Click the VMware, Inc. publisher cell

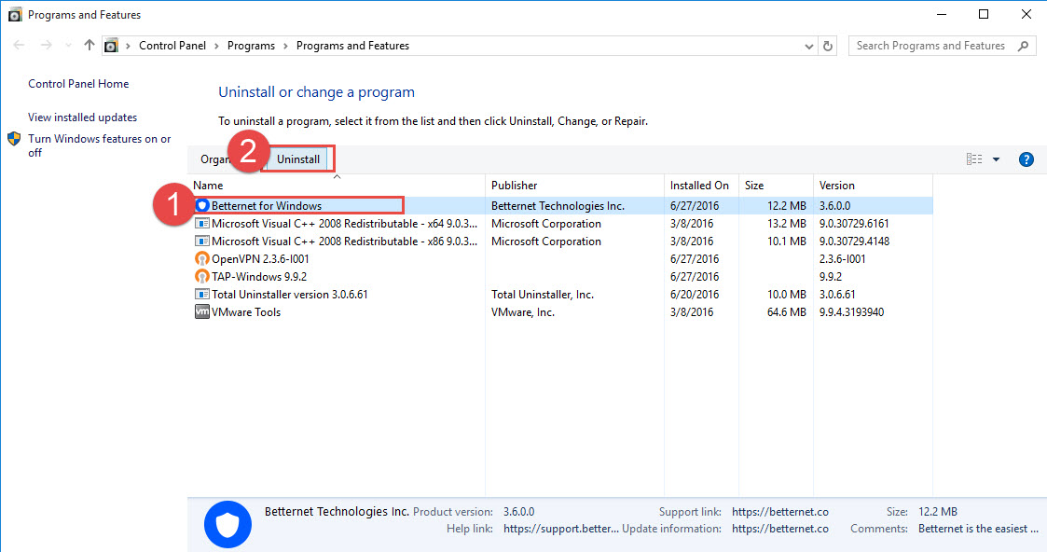coord(523,311)
